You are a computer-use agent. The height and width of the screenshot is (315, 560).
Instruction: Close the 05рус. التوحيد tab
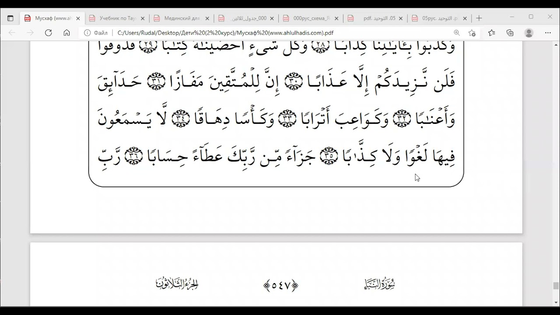tap(465, 18)
